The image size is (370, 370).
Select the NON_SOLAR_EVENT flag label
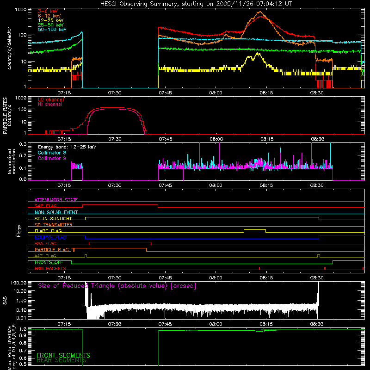[56, 212]
